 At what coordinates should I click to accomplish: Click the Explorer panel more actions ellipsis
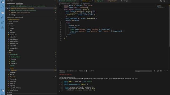[x=55, y=1]
